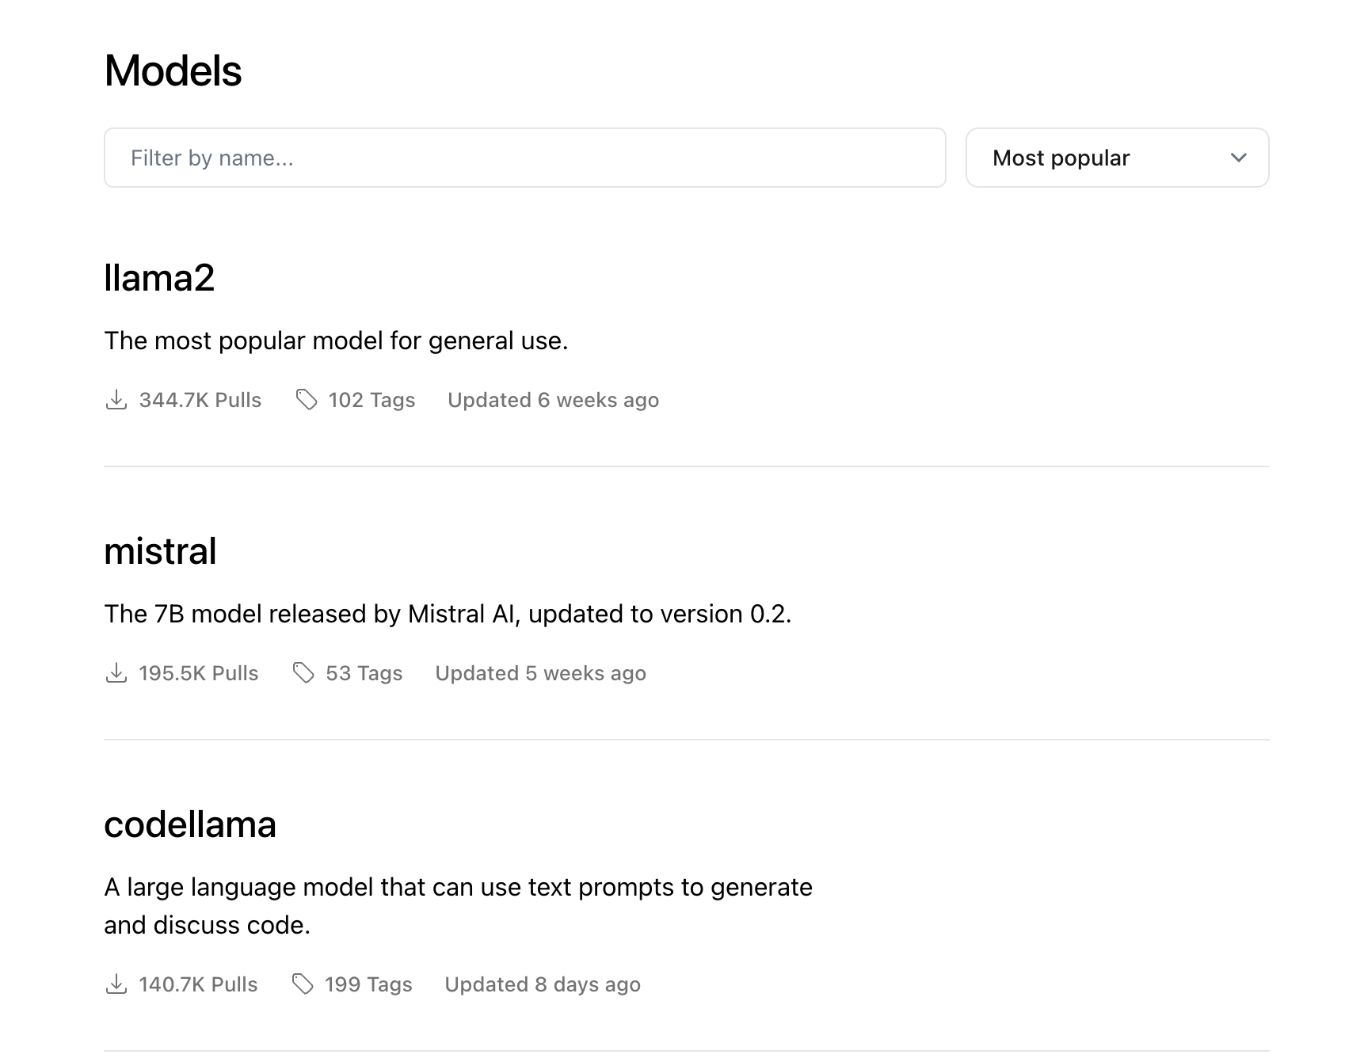Click the tag icon next to 102 Tags
Viewport: 1364px width, 1058px height.
click(x=307, y=400)
